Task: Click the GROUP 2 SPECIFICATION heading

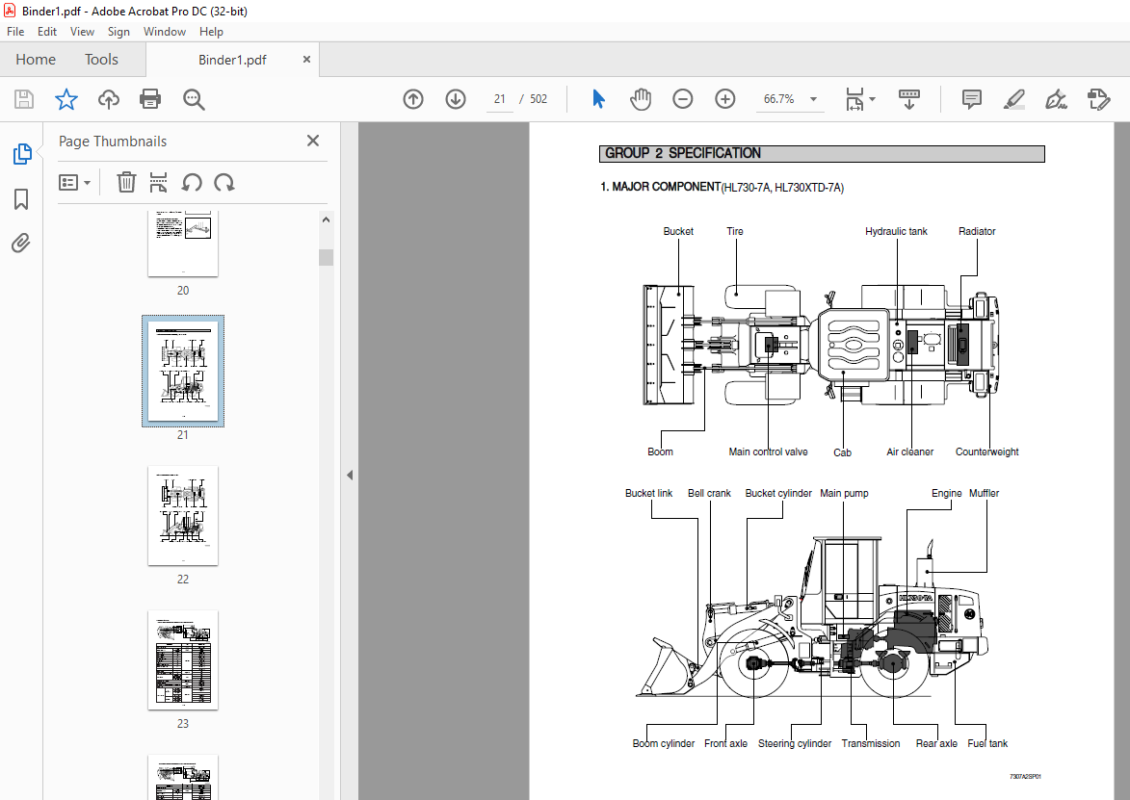Action: click(682, 153)
